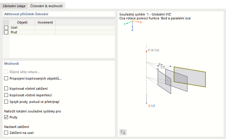Enable the Uzel numbering increment checkbox
This screenshot has height=139, width=226.
[6, 27]
